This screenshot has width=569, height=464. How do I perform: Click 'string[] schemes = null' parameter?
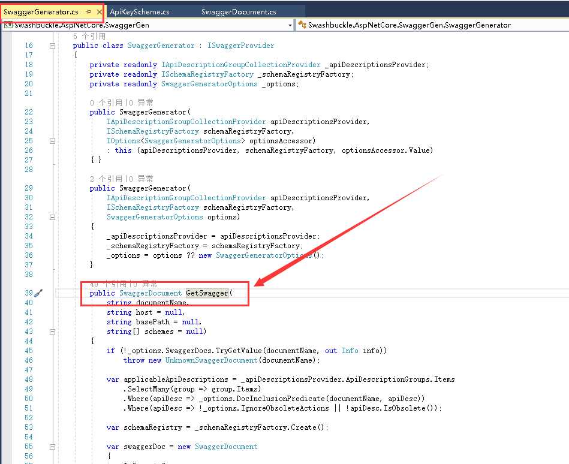(155, 332)
